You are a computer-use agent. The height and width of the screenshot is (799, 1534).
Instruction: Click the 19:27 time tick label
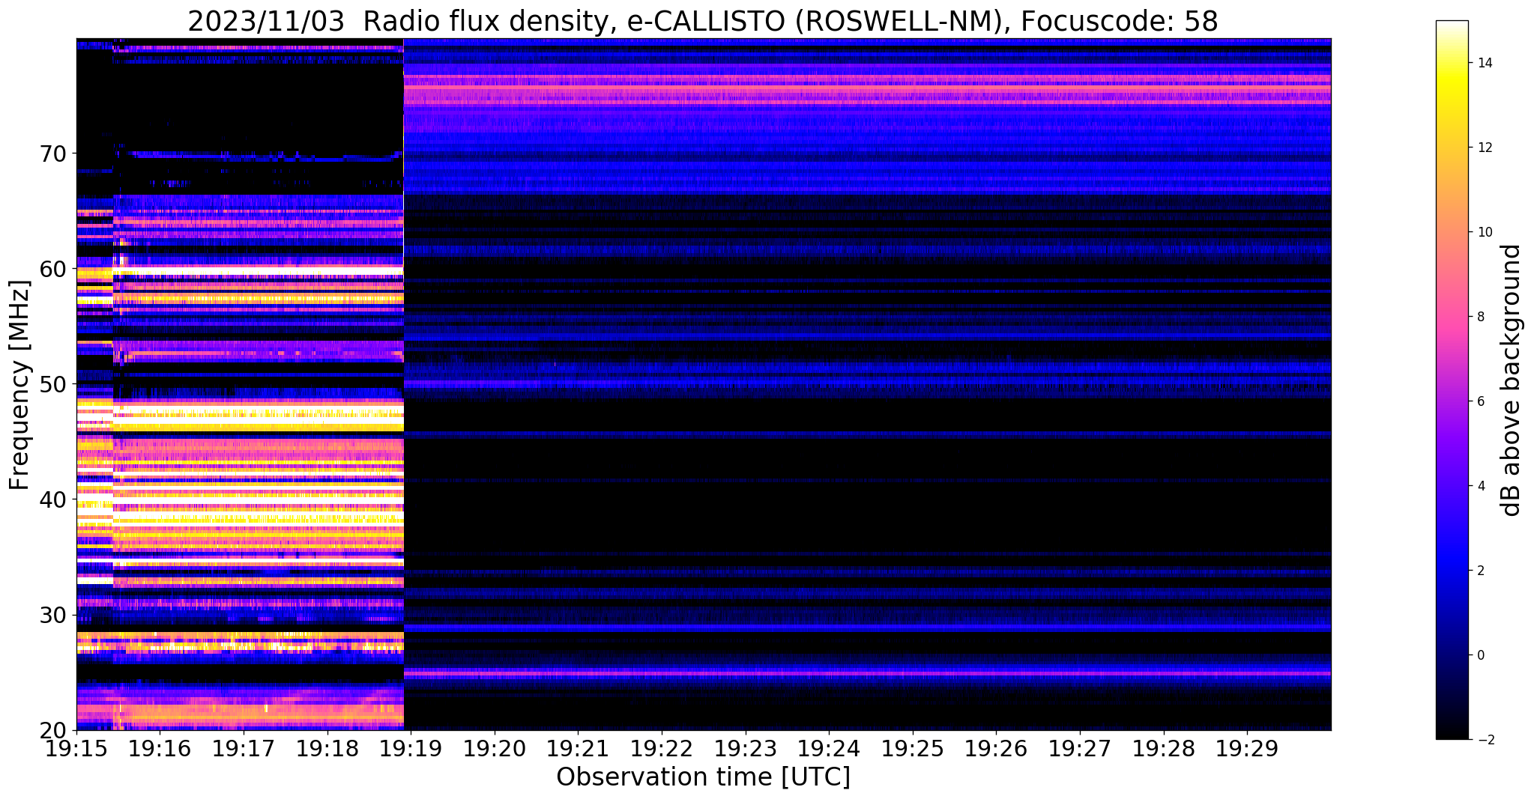coord(1080,749)
